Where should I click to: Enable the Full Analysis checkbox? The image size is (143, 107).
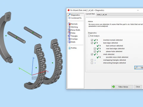[89, 36]
